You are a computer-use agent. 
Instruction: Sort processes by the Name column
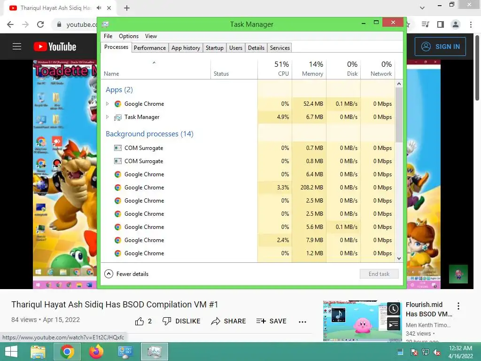click(x=156, y=69)
